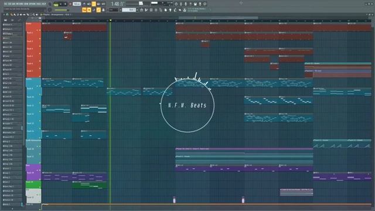Viewport: 375px width, 211px height.
Task: Select the playlist Zoom tool
Action: coord(34,15)
